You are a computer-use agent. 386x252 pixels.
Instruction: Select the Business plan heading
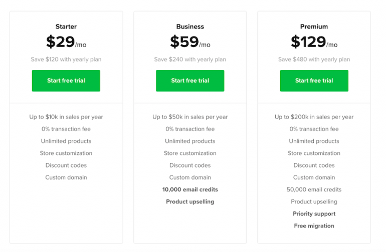(x=190, y=26)
